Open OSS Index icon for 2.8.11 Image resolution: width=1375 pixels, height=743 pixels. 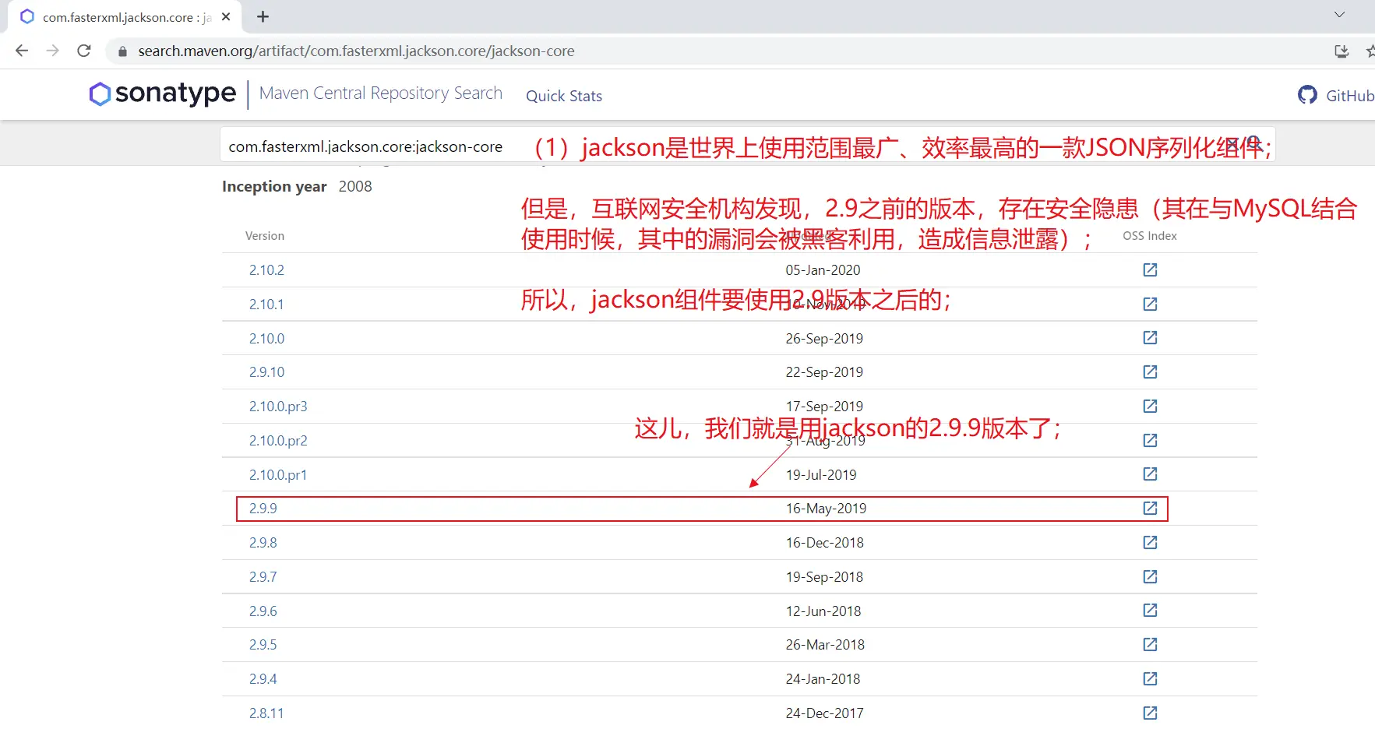tap(1150, 713)
